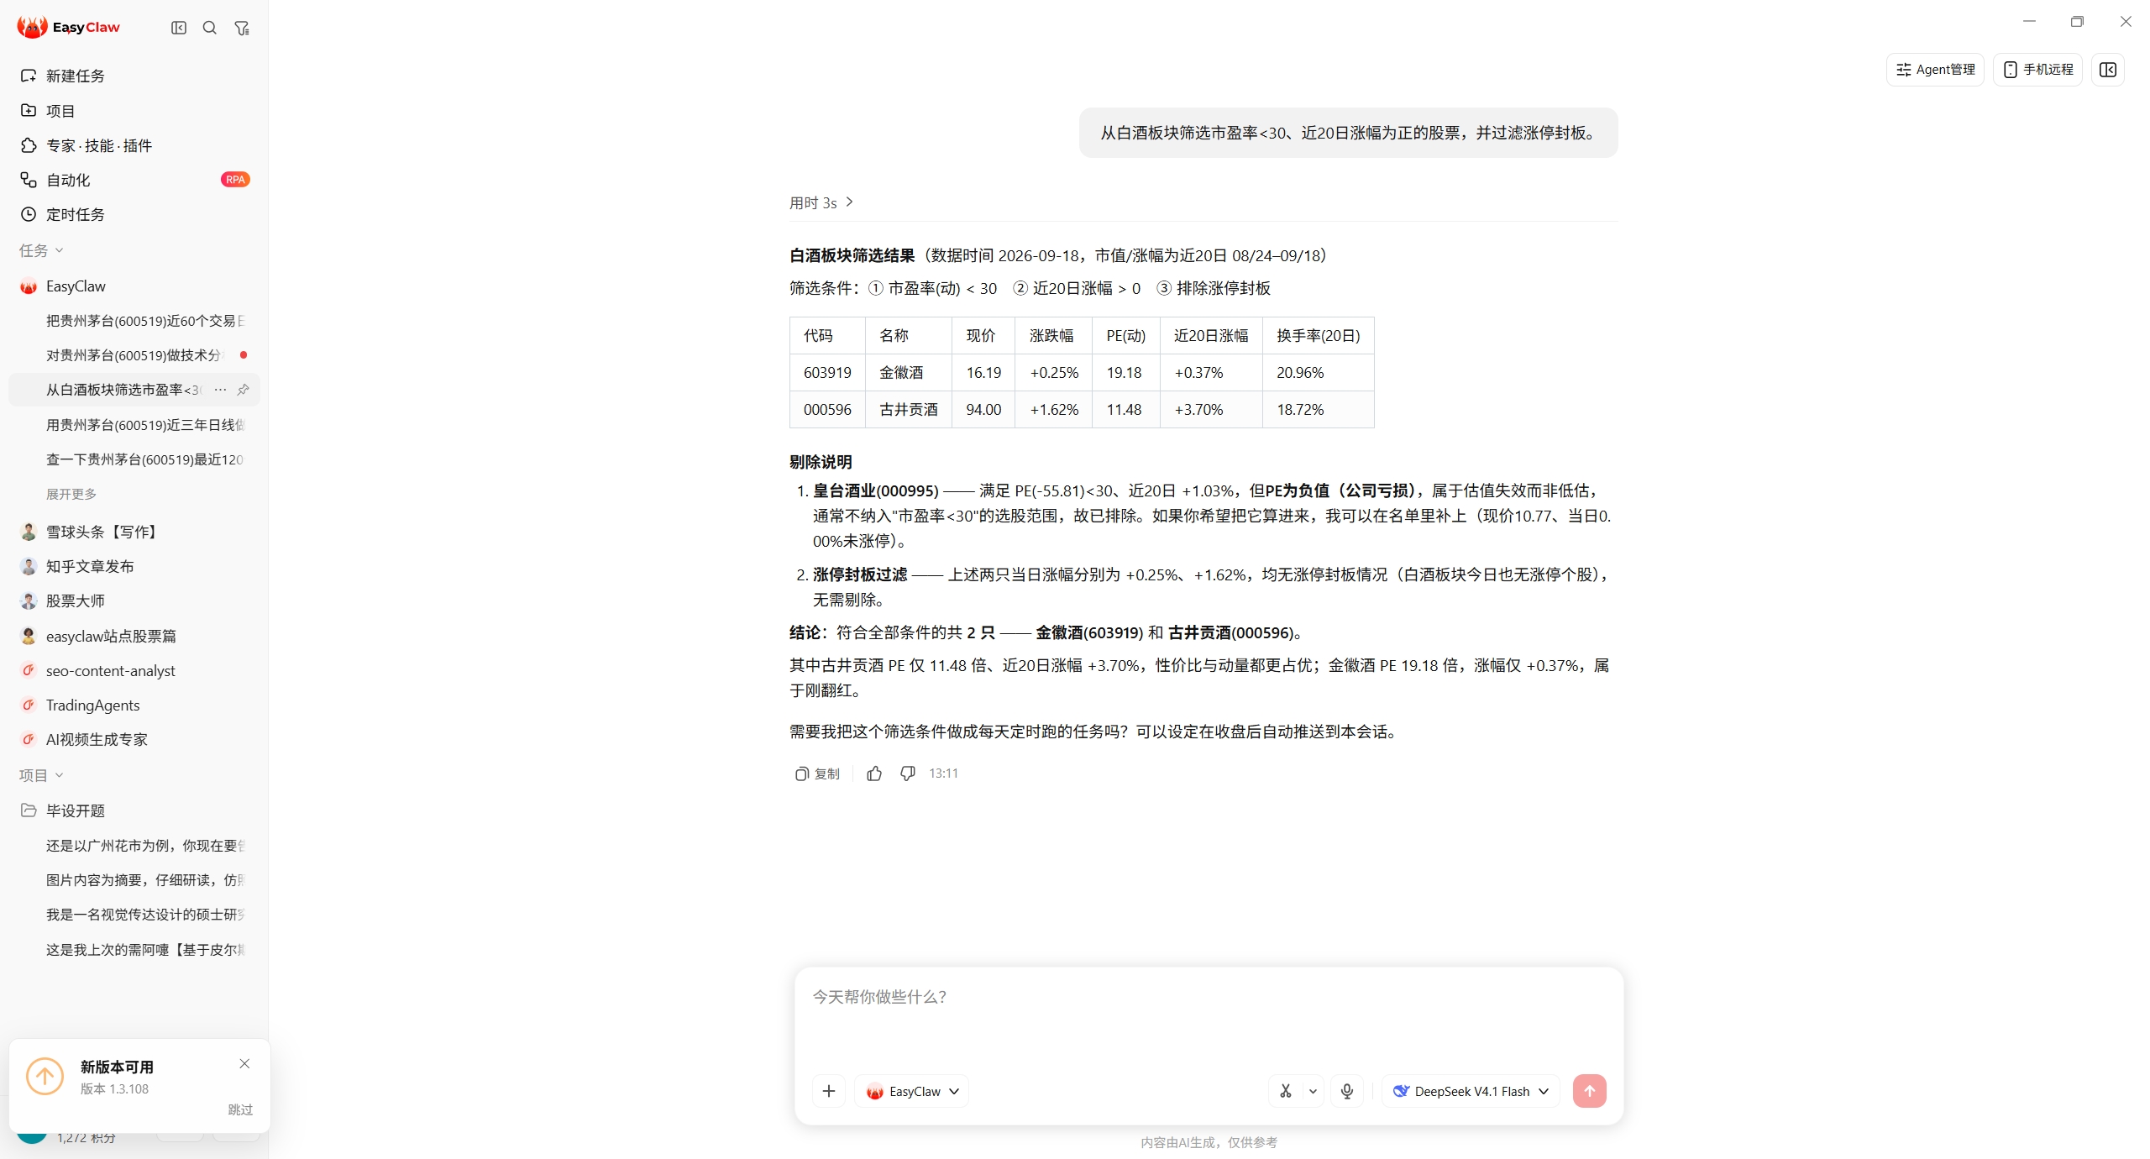
Task: Open 定时任务 scheduled tasks
Action: pos(134,214)
